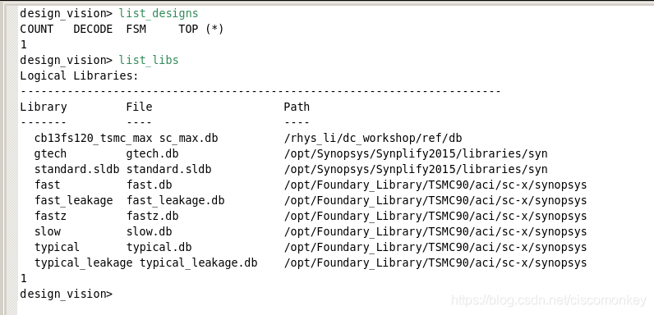Click the 'File' column header
Viewport: 654px width, 315px height.
click(140, 107)
